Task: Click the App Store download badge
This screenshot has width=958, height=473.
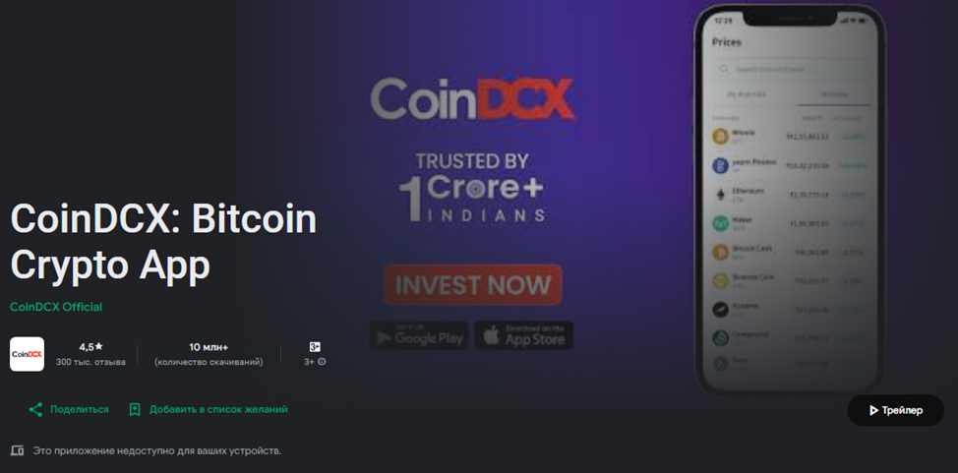Action: pyautogui.click(x=524, y=335)
